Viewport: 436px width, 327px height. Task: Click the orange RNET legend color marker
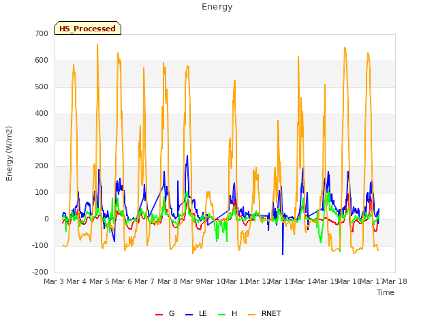pos(251,315)
